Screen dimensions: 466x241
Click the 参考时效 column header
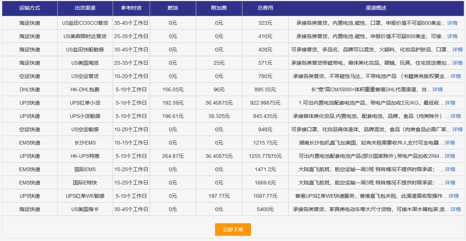(x=131, y=8)
